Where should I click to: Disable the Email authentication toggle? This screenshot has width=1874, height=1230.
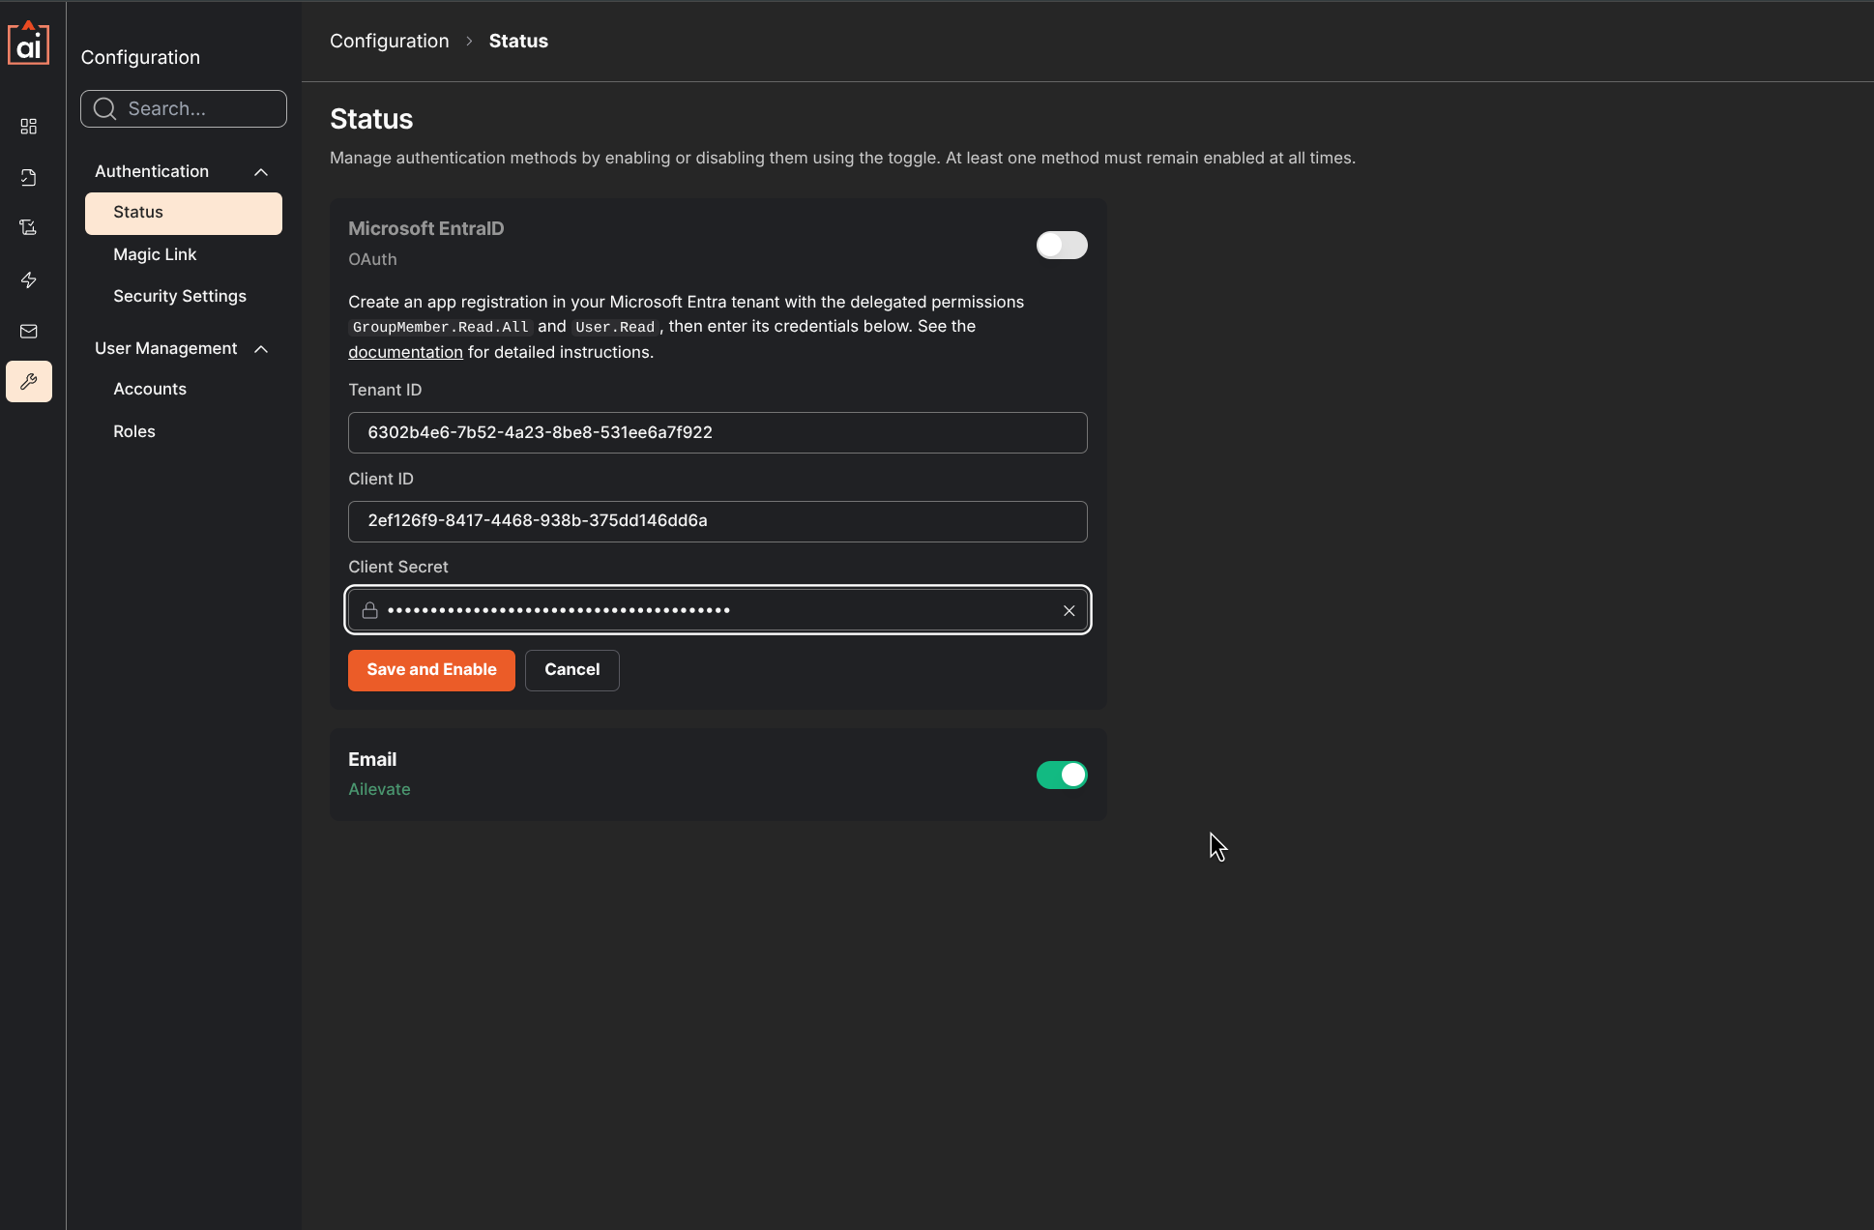(1062, 776)
